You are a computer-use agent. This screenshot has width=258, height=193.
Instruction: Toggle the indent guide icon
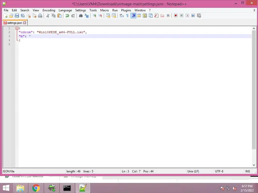(x=133, y=16)
